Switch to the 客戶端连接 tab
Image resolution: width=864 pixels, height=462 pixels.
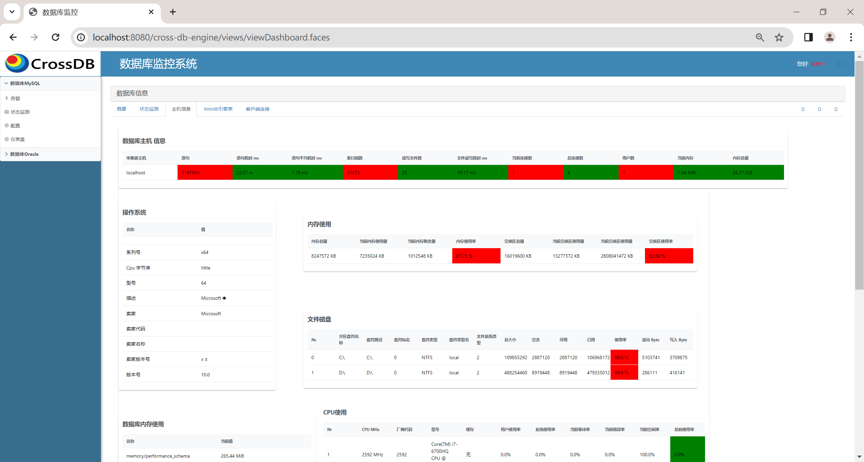tap(258, 109)
